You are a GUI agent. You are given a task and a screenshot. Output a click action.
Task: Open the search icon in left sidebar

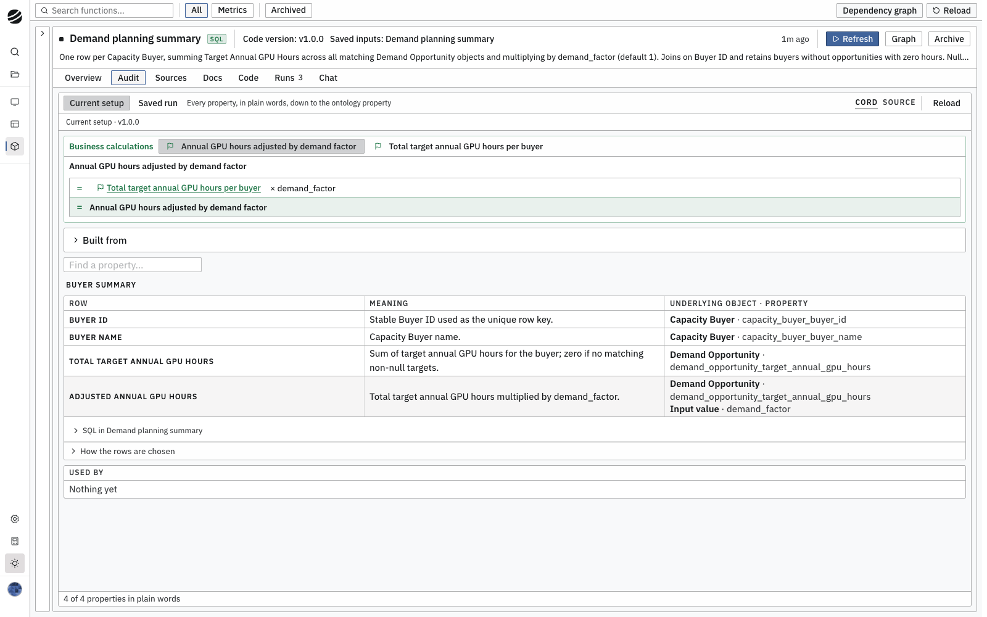(15, 52)
